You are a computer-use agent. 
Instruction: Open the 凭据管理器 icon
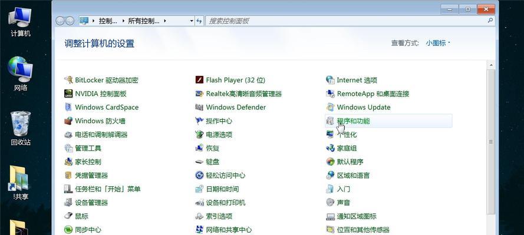point(68,176)
